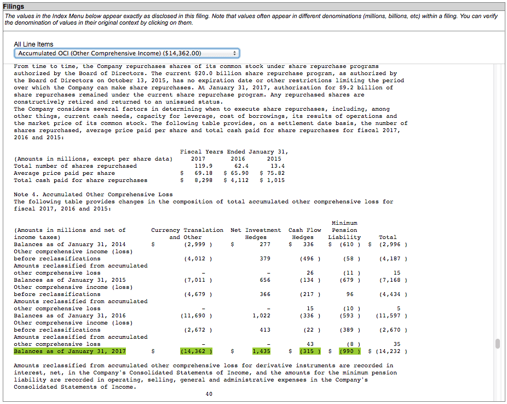Open the All Line Items dropdown
Image resolution: width=507 pixels, height=404 pixels.
pyautogui.click(x=127, y=53)
